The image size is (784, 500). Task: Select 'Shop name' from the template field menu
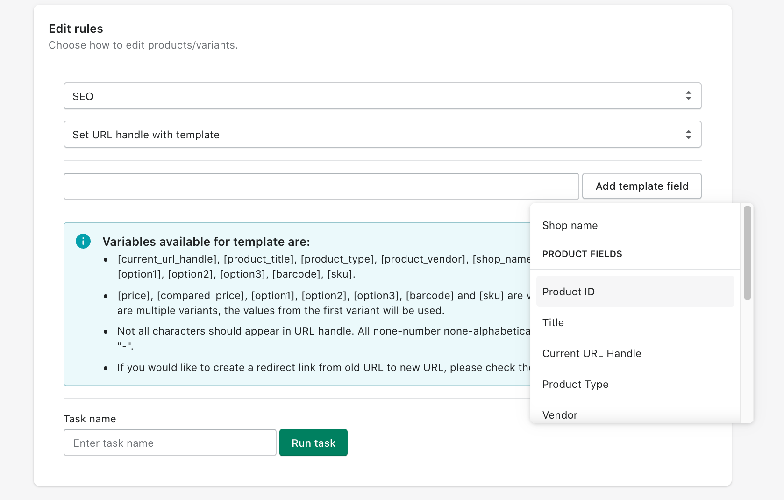tap(570, 225)
